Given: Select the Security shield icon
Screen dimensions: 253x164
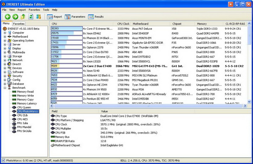Looking at the screenshot, I should tap(9, 76).
